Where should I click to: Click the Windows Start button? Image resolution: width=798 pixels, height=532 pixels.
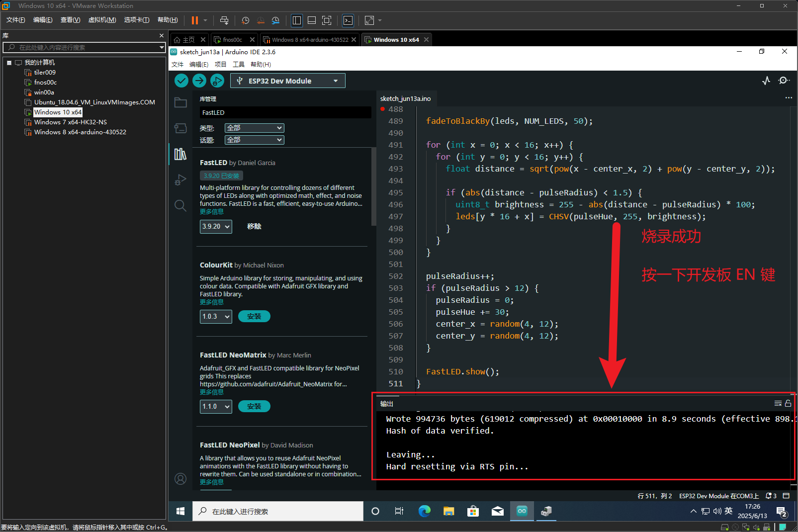(x=180, y=511)
